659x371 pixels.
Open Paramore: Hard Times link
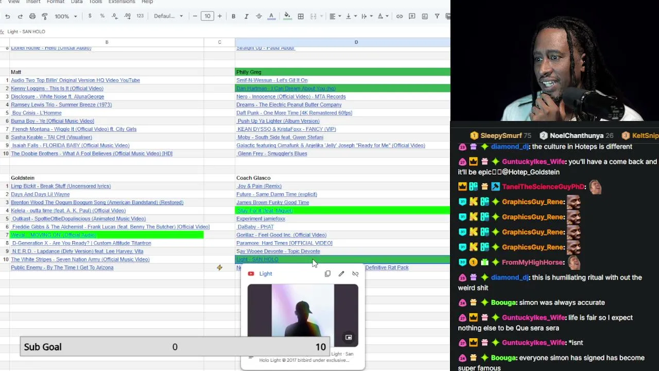click(x=284, y=243)
